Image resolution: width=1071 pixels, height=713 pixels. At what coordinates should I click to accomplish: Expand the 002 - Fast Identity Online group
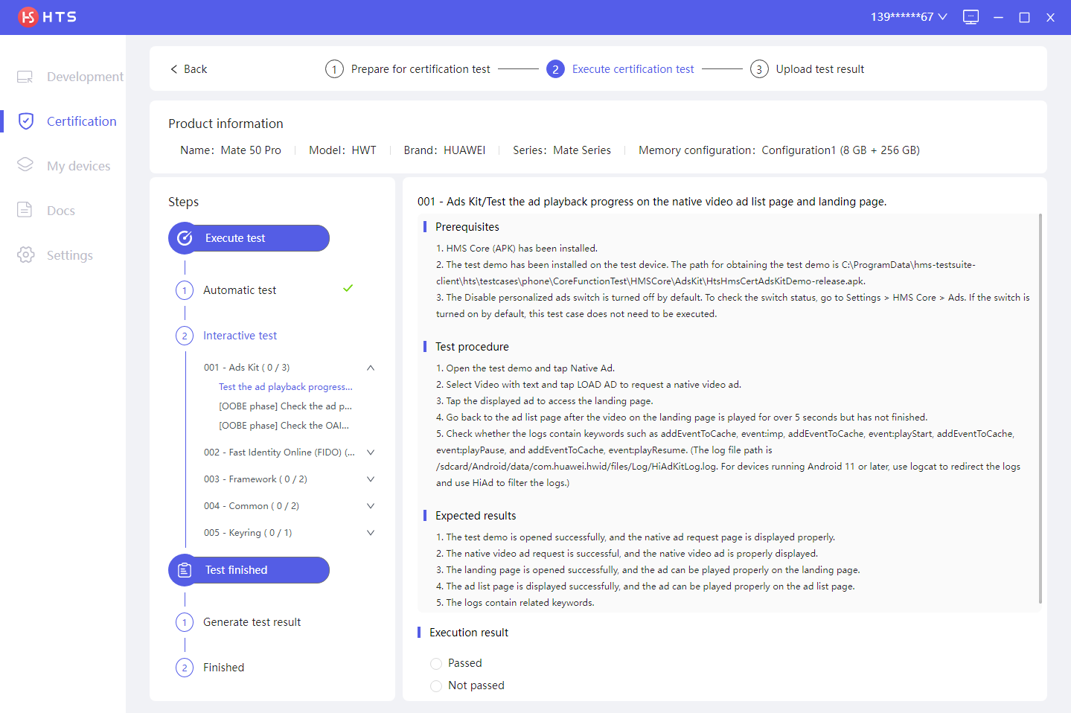pyautogui.click(x=371, y=453)
